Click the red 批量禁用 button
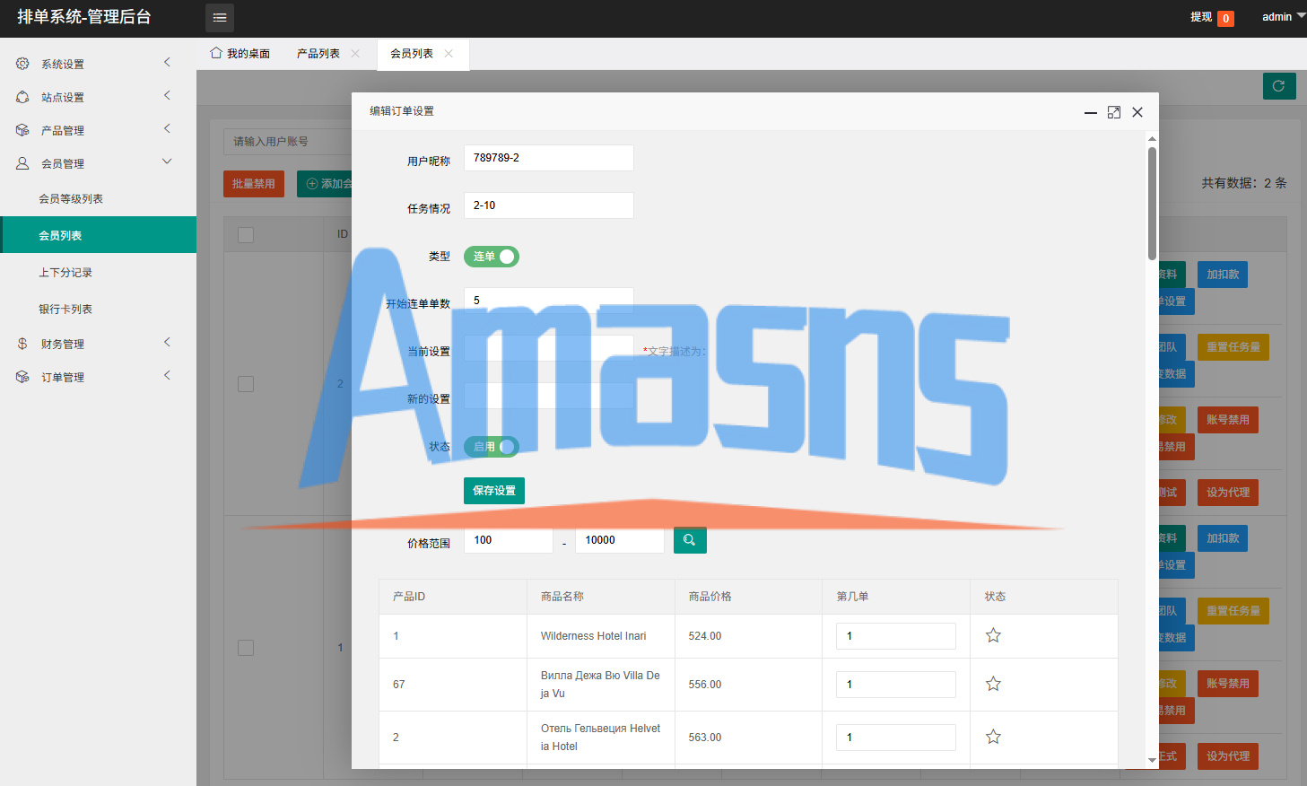 click(x=254, y=184)
